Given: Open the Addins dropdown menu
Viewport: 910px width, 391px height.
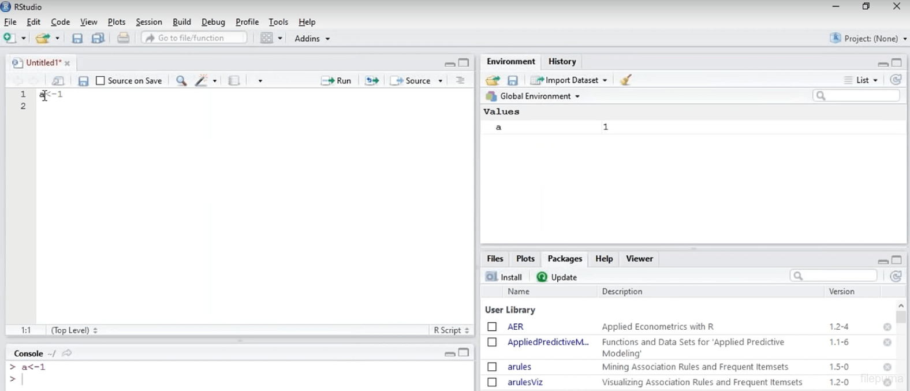Looking at the screenshot, I should (x=312, y=39).
